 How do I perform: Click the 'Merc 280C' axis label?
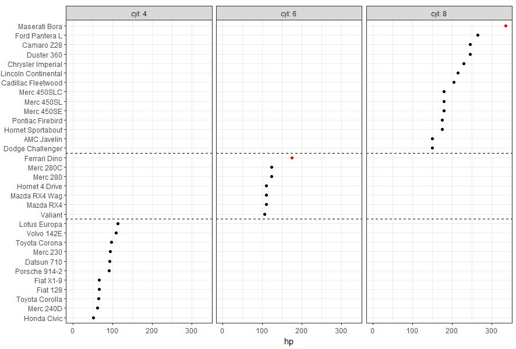click(45, 168)
